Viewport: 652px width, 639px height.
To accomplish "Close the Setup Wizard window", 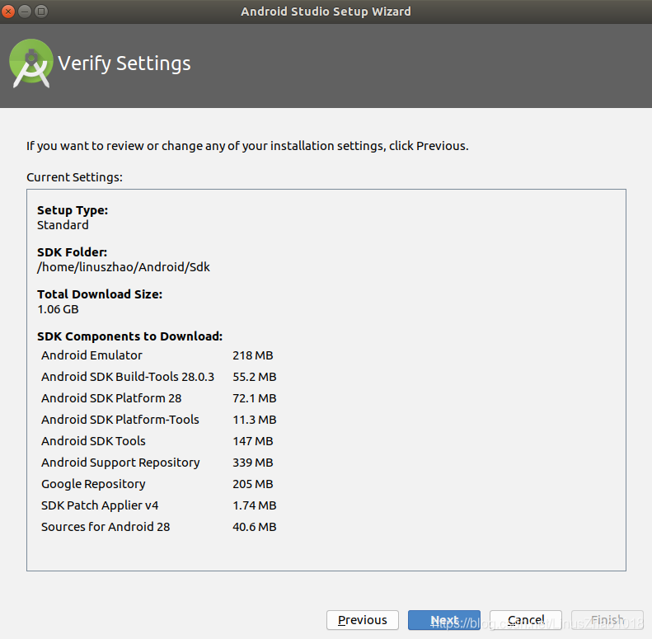I will click(8, 12).
